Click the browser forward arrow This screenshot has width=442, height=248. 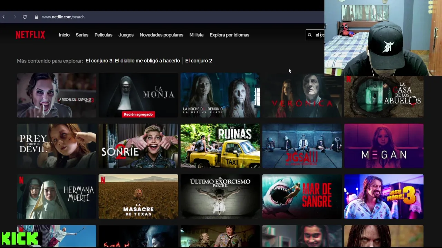tap(15, 17)
